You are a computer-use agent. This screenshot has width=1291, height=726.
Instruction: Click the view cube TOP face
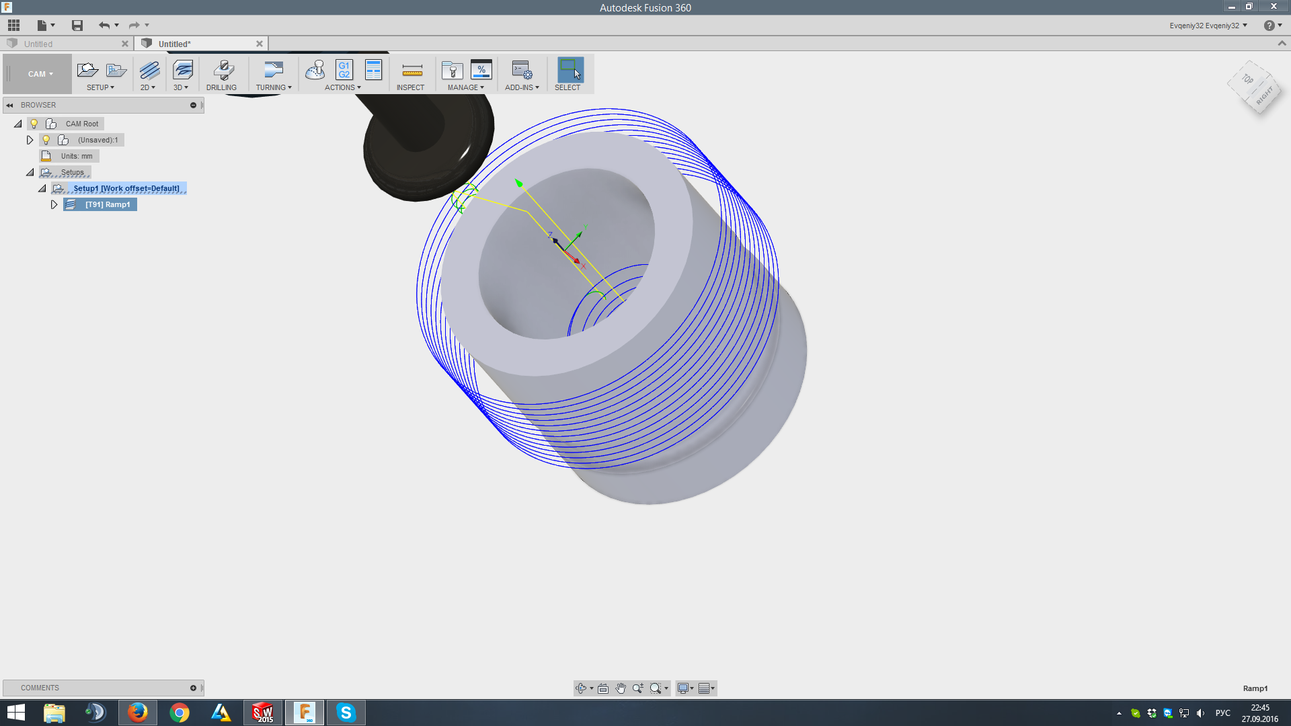click(x=1247, y=79)
